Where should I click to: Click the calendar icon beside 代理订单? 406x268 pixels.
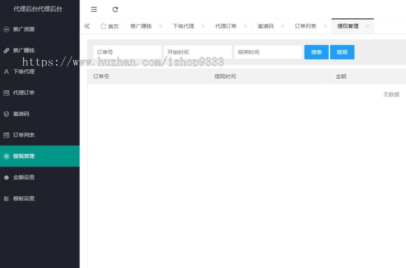click(6, 93)
